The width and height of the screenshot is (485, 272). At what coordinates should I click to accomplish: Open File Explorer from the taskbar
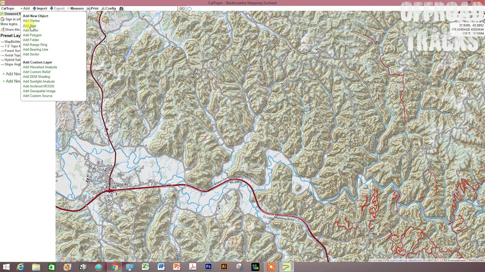(x=36, y=267)
